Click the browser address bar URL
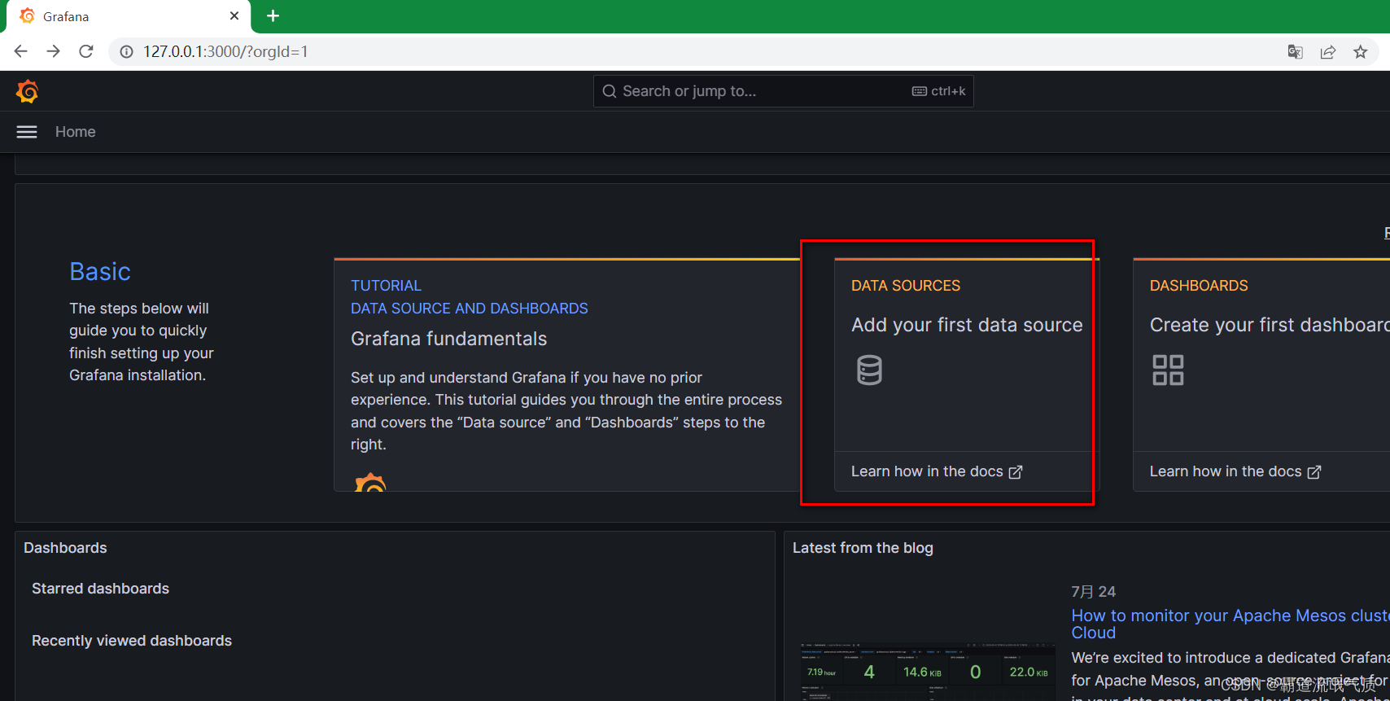This screenshot has width=1390, height=701. click(225, 51)
